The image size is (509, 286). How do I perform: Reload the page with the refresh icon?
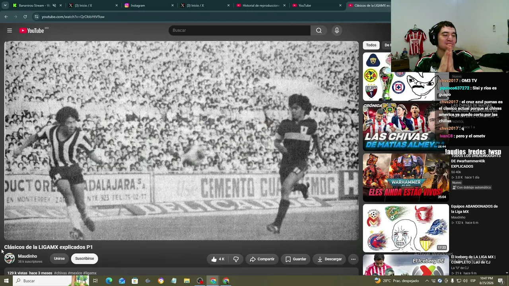25,17
